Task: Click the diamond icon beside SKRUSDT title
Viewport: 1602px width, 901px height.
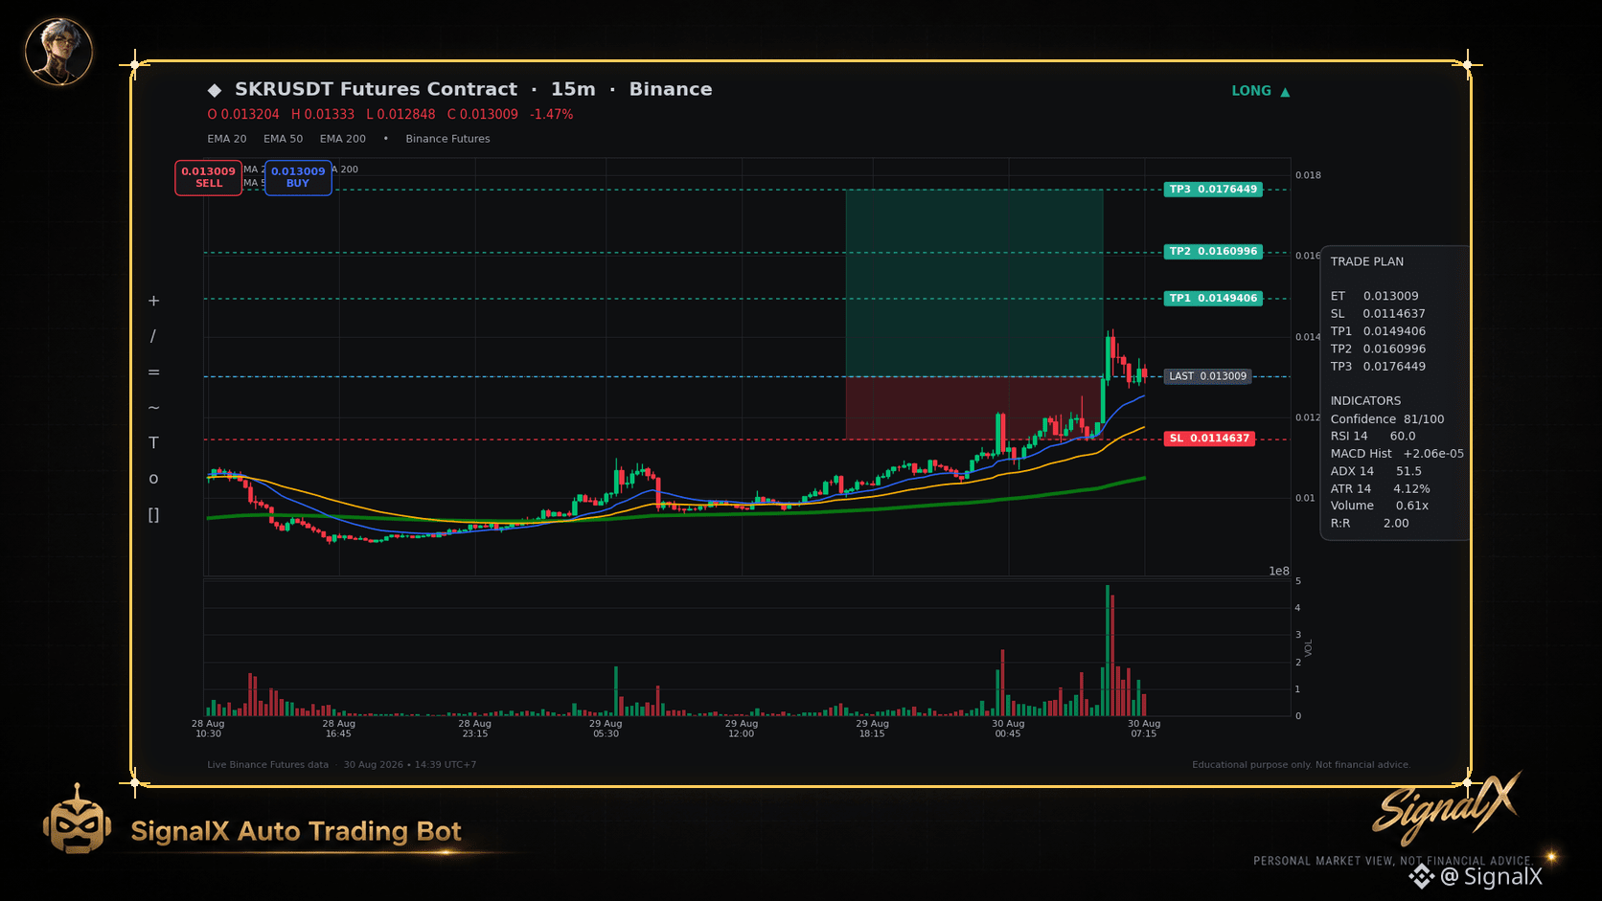Action: (x=215, y=90)
